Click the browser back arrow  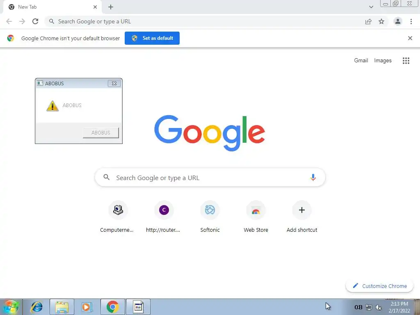click(9, 21)
